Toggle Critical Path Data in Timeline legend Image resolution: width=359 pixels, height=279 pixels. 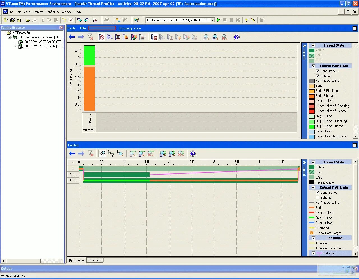[x=313, y=187]
